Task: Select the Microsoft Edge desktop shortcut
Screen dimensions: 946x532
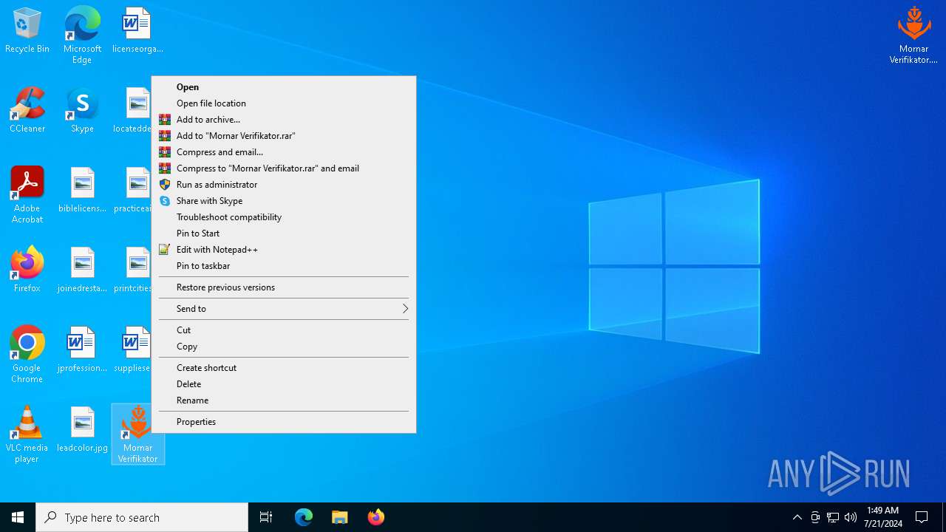Action: (x=82, y=35)
